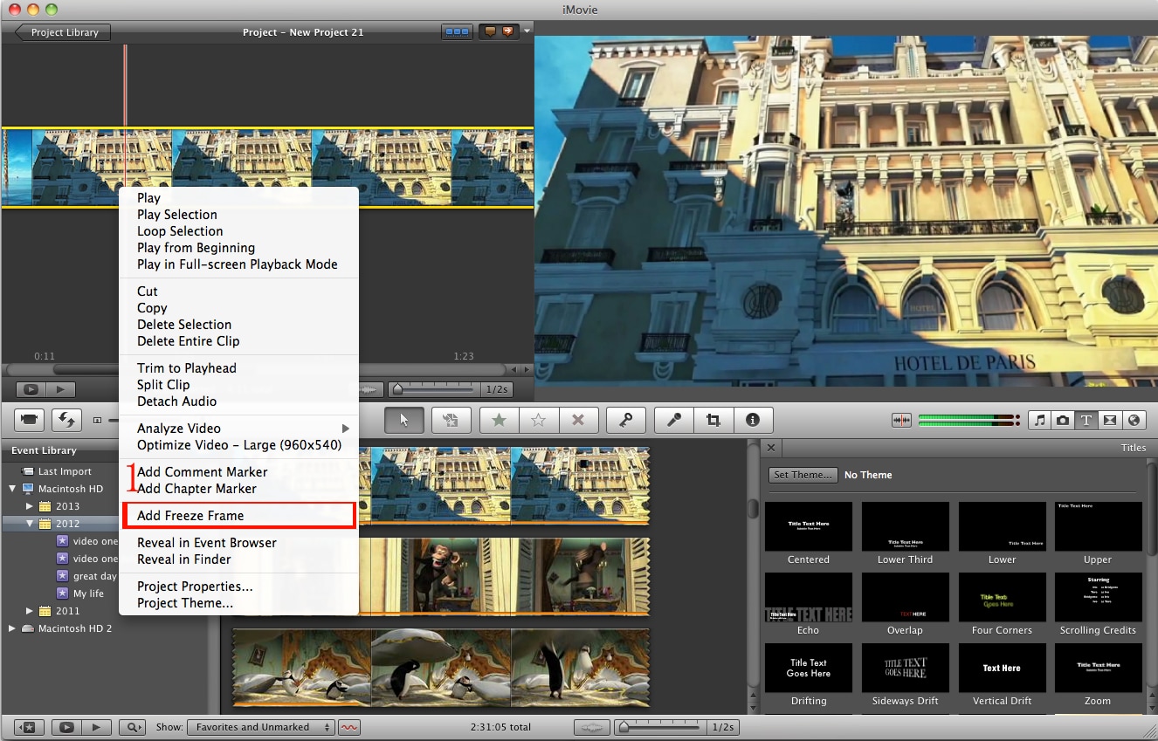Open the crop and rotate tool
The width and height of the screenshot is (1158, 741).
coord(713,420)
